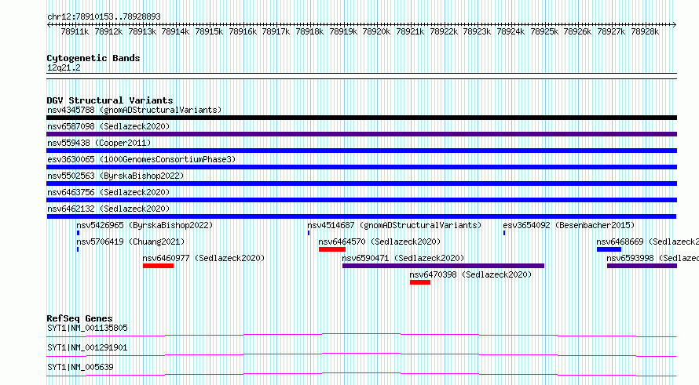Open variant nsv6462132 Sedlazeck2020 label
The height and width of the screenshot is (385, 699).
pos(108,209)
